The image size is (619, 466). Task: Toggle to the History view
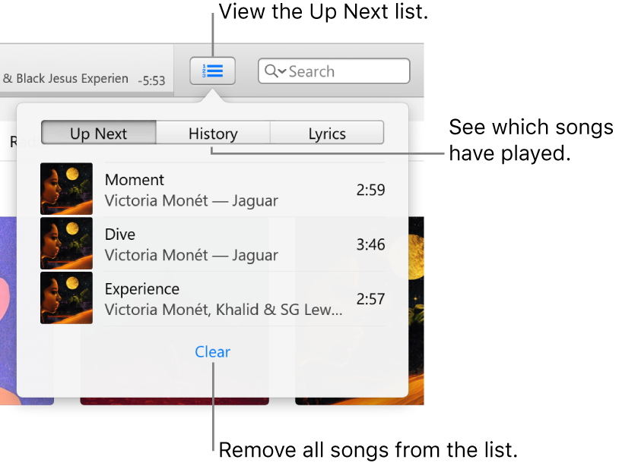tap(212, 133)
